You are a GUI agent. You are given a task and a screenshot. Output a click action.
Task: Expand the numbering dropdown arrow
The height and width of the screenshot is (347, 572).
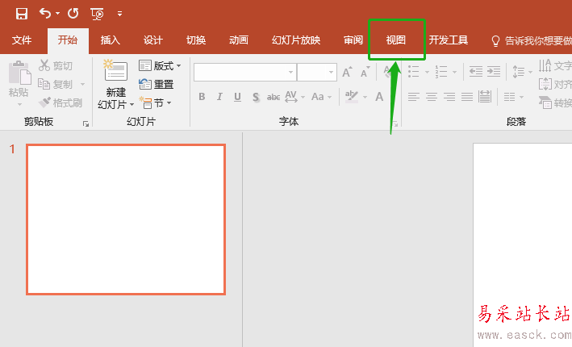click(454, 73)
